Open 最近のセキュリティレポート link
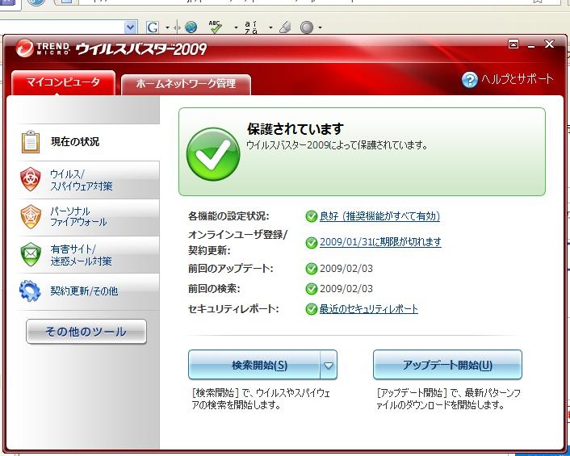570x456 pixels. point(368,309)
